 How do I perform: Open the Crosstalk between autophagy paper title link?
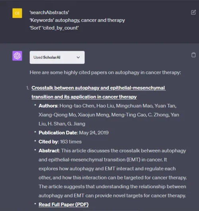98,92
